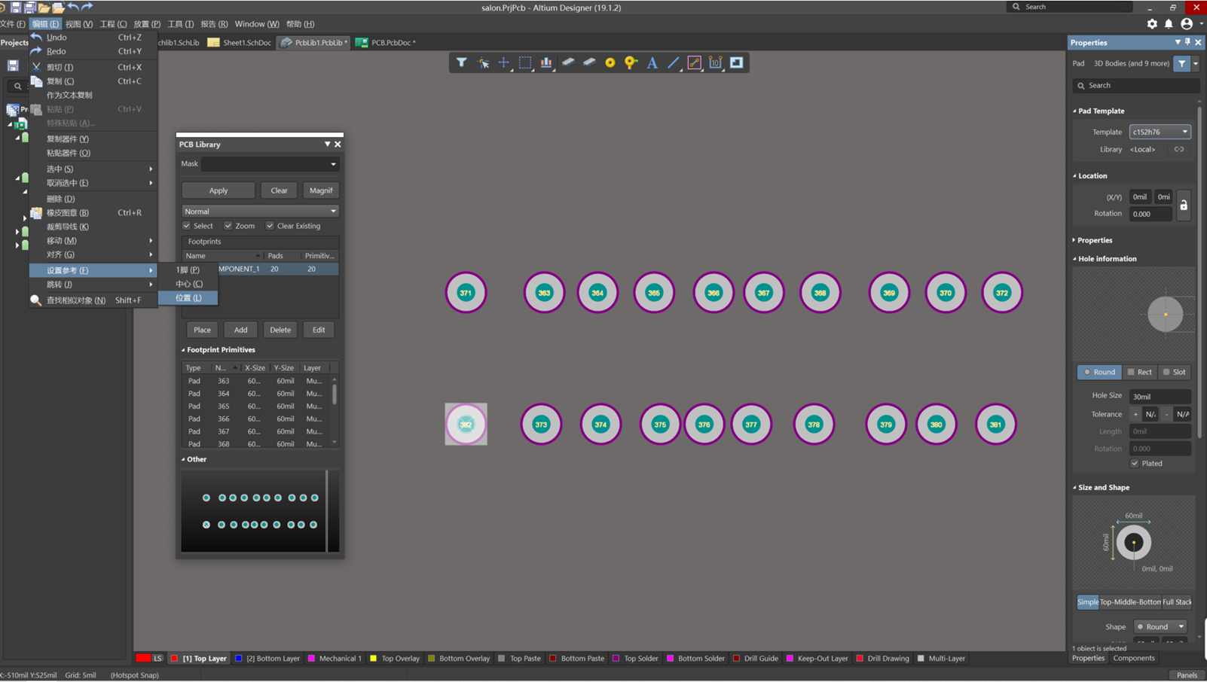Select the Place Line tool
Image resolution: width=1207 pixels, height=682 pixels.
pyautogui.click(x=674, y=62)
